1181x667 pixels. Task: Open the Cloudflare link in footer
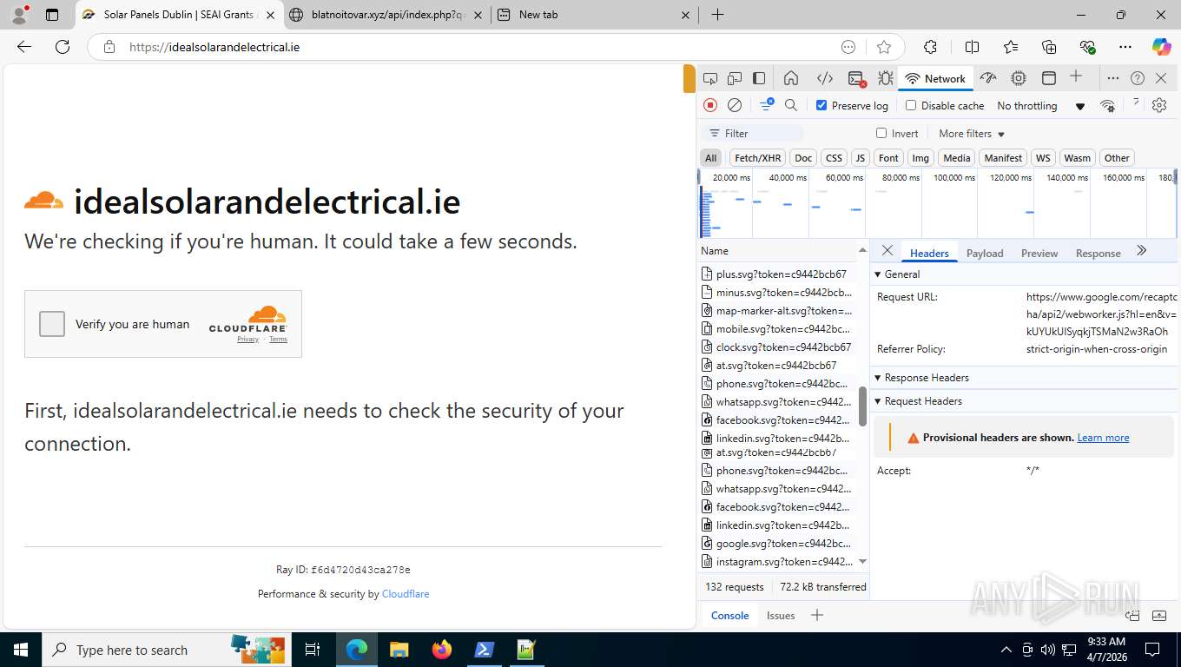pyautogui.click(x=406, y=594)
